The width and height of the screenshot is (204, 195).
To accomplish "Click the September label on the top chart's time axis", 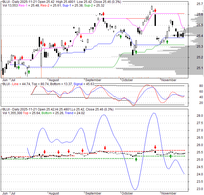I will click(x=93, y=80).
